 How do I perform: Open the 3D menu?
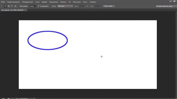point(69,2)
